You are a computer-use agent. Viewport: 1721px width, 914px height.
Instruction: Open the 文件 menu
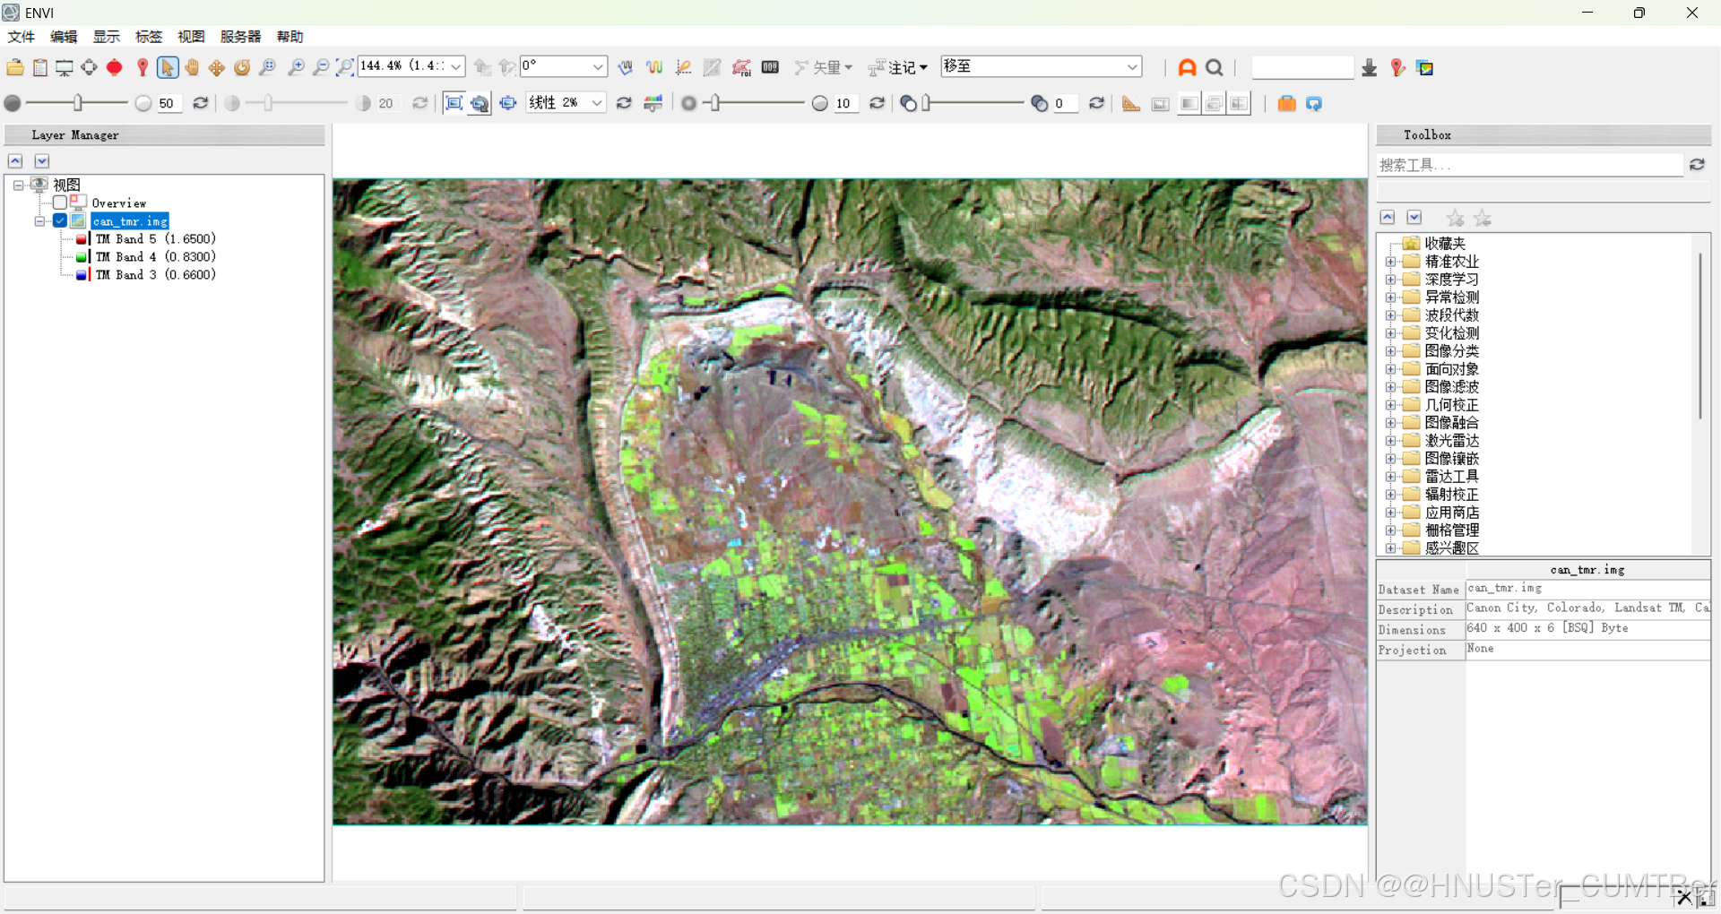(x=21, y=37)
